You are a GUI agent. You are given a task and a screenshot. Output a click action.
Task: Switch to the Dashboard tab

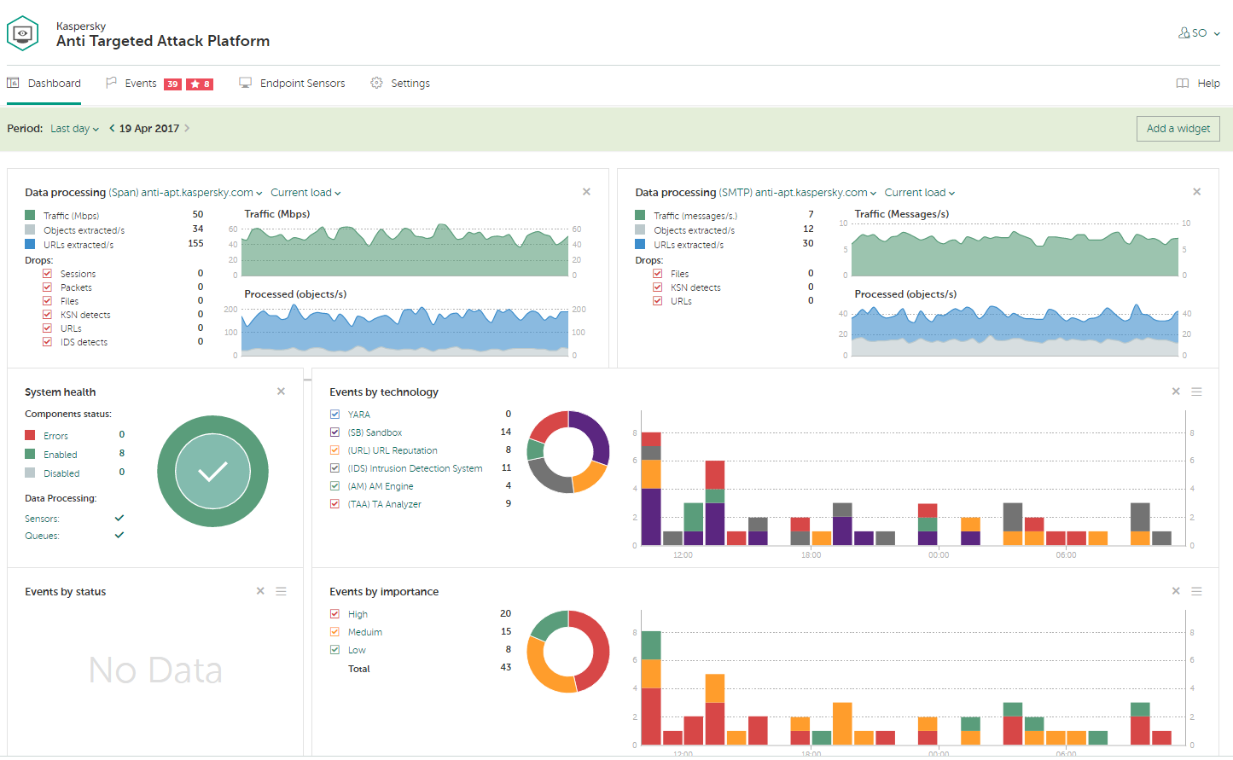pyautogui.click(x=44, y=84)
